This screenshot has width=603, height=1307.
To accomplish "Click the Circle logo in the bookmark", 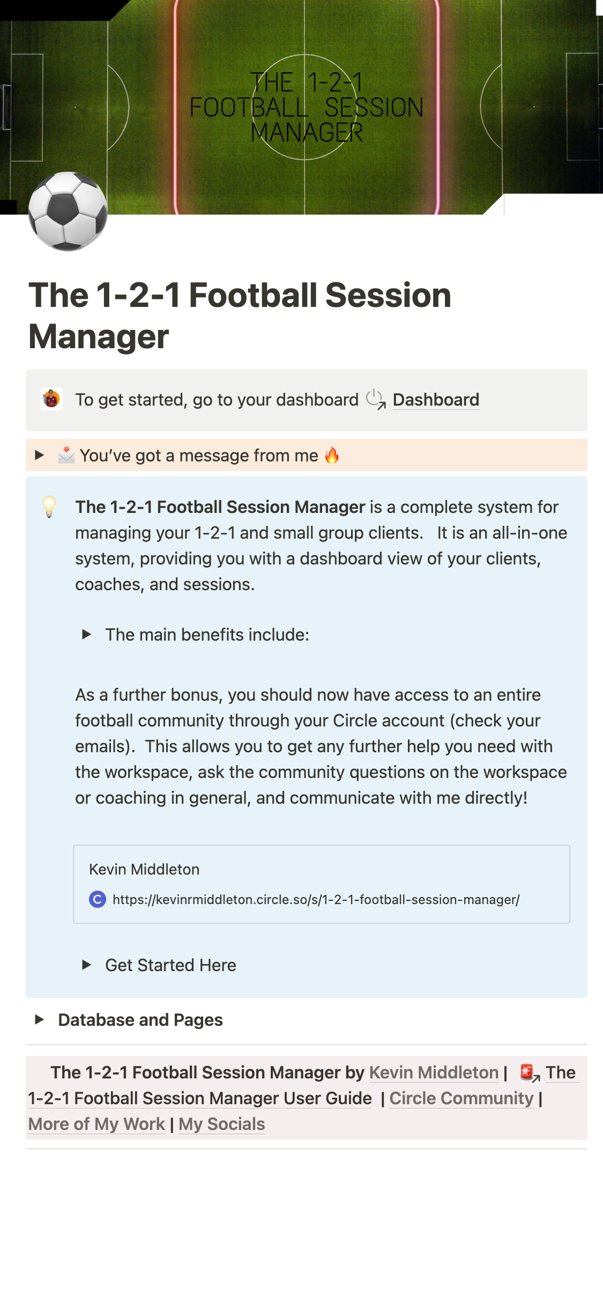I will pyautogui.click(x=97, y=899).
